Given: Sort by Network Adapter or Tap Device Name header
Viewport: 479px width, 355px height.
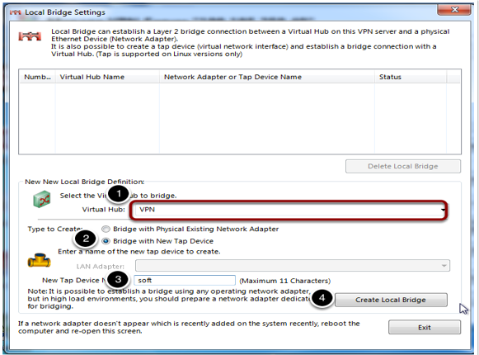Looking at the screenshot, I should click(267, 77).
